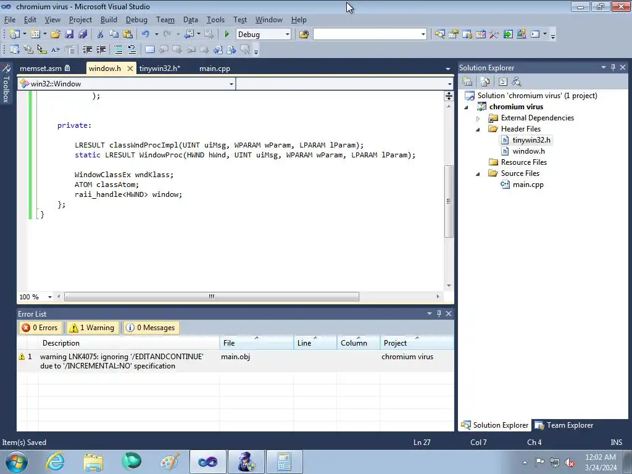This screenshot has height=474, width=632.
Task: Close the window.h tab
Action: [x=130, y=69]
